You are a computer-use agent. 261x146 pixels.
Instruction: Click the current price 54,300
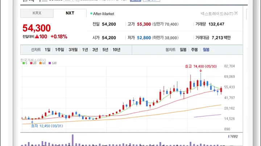37,28
